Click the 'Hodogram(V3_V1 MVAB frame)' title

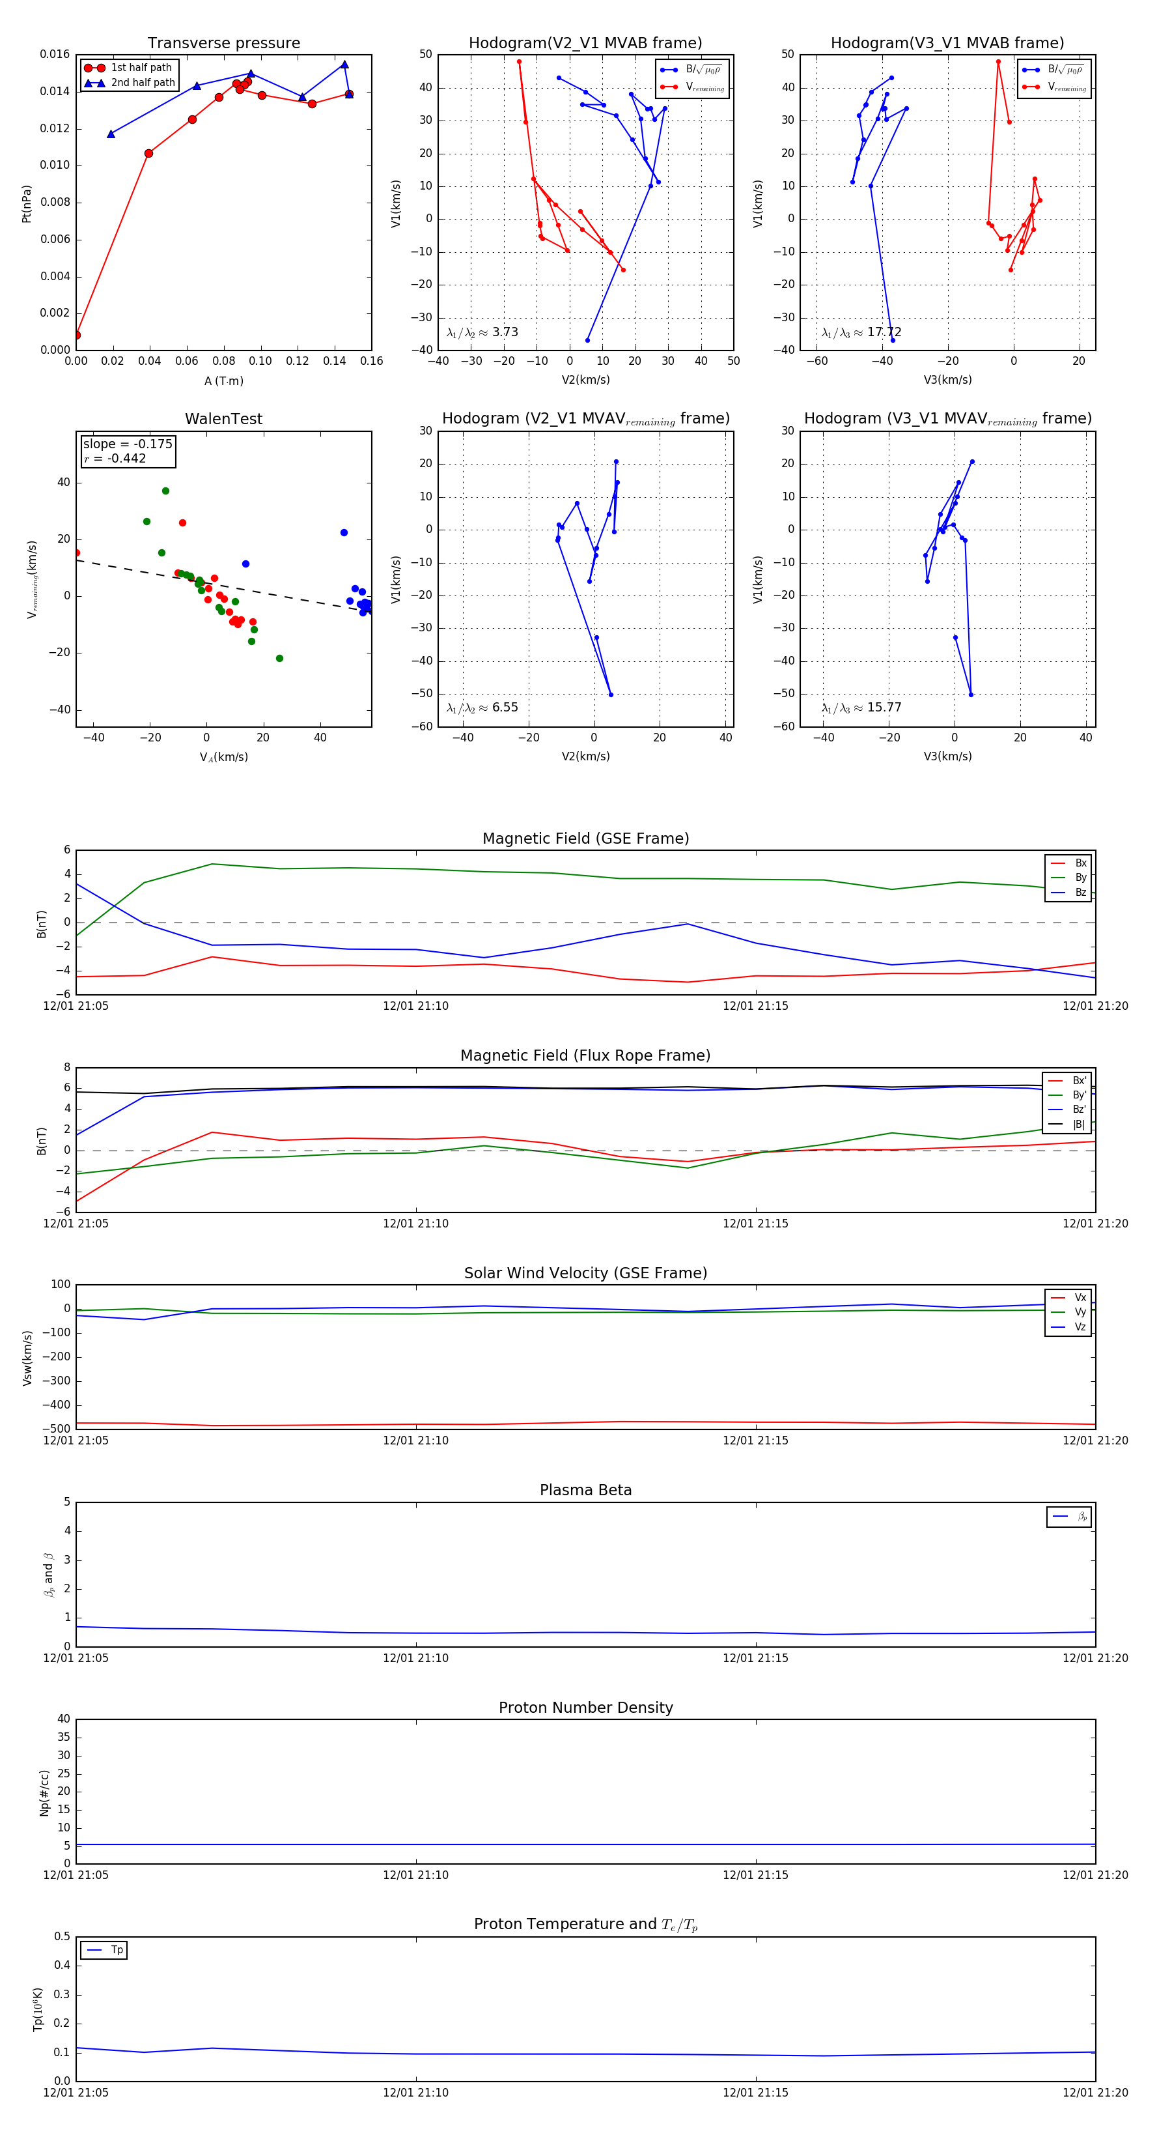point(947,44)
